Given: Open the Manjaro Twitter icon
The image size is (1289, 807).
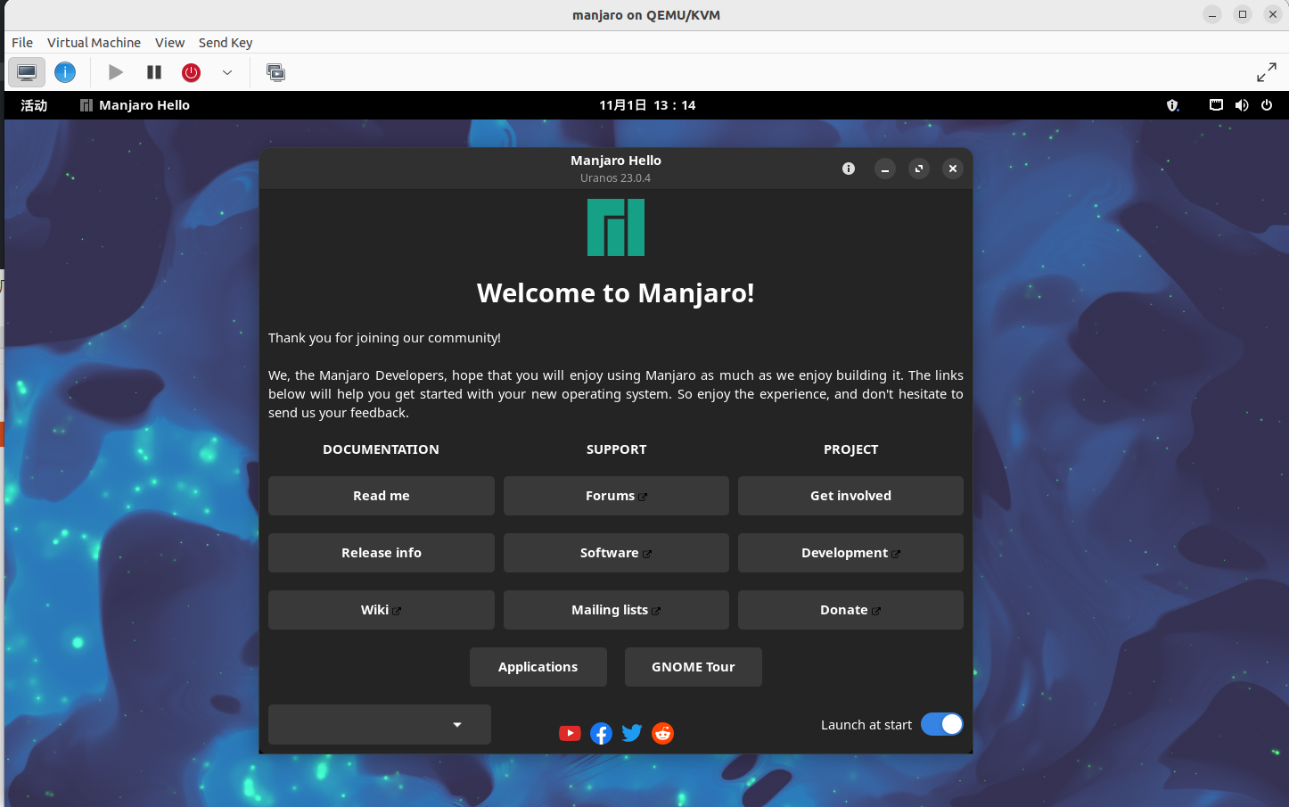Looking at the screenshot, I should pyautogui.click(x=632, y=733).
